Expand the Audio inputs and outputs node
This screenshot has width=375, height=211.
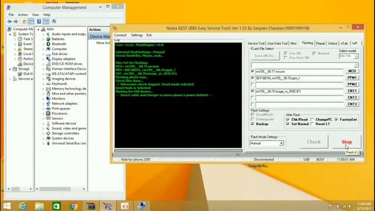click(x=43, y=34)
